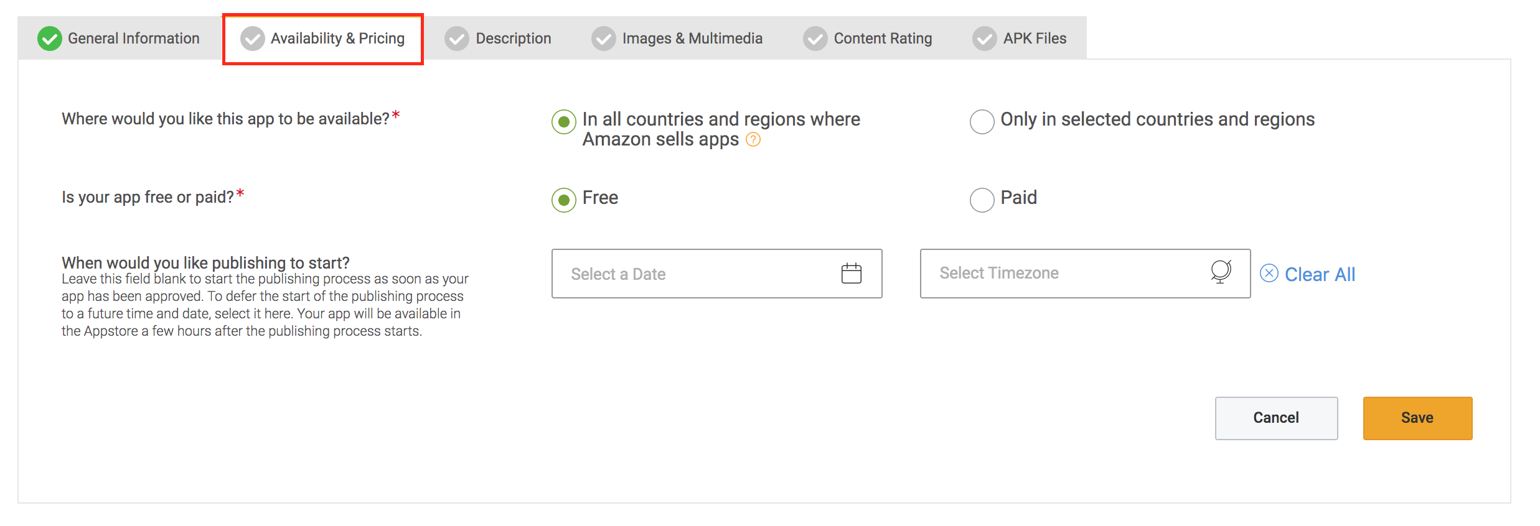Image resolution: width=1540 pixels, height=526 pixels.
Task: Click the gray checkmark on Availability & Pricing
Action: click(252, 39)
